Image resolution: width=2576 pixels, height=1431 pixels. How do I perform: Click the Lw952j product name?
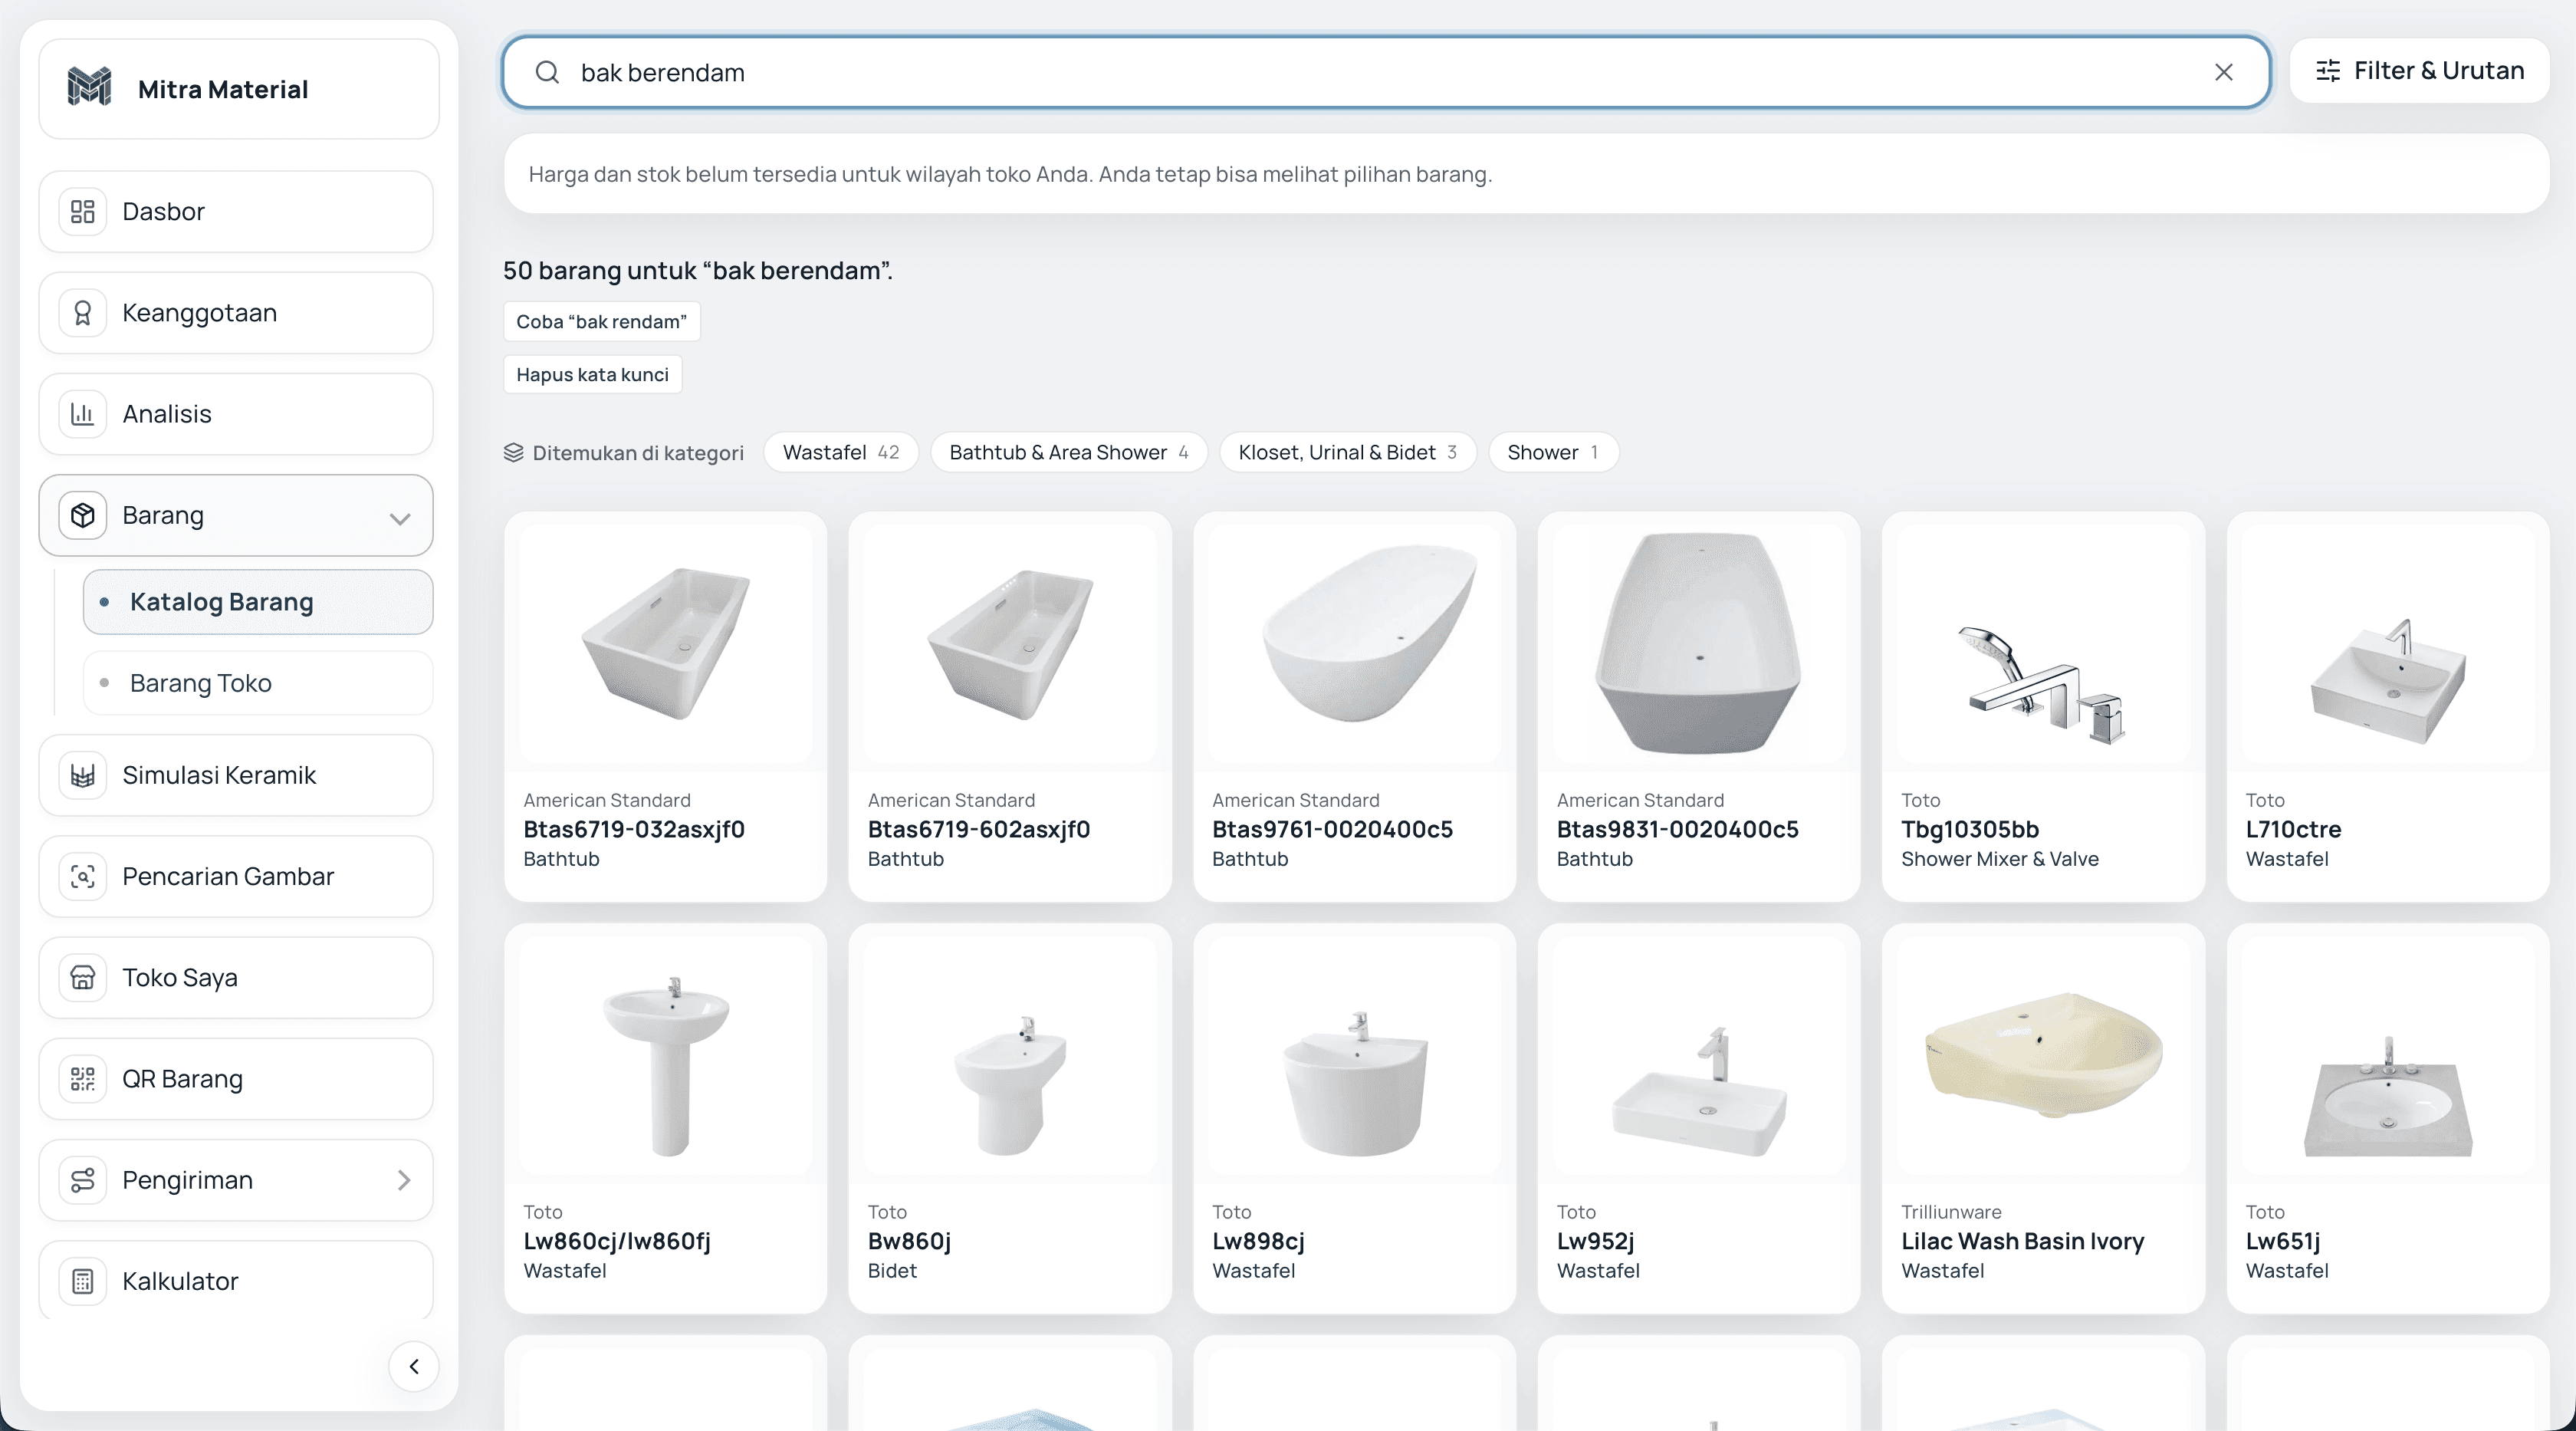[1595, 1241]
